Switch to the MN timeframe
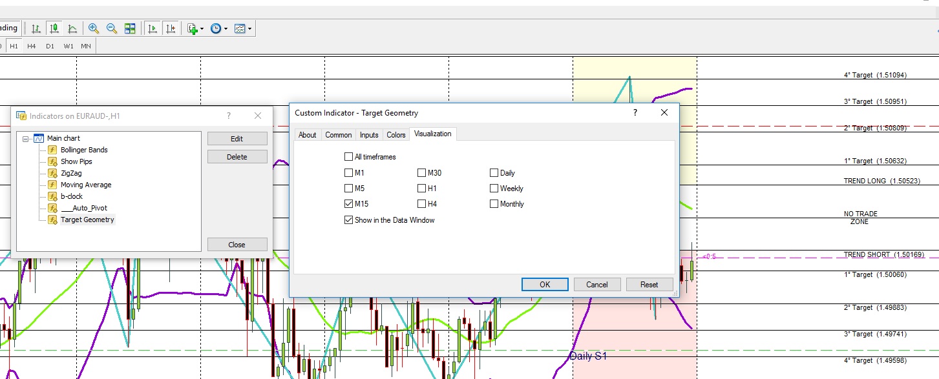 point(86,46)
